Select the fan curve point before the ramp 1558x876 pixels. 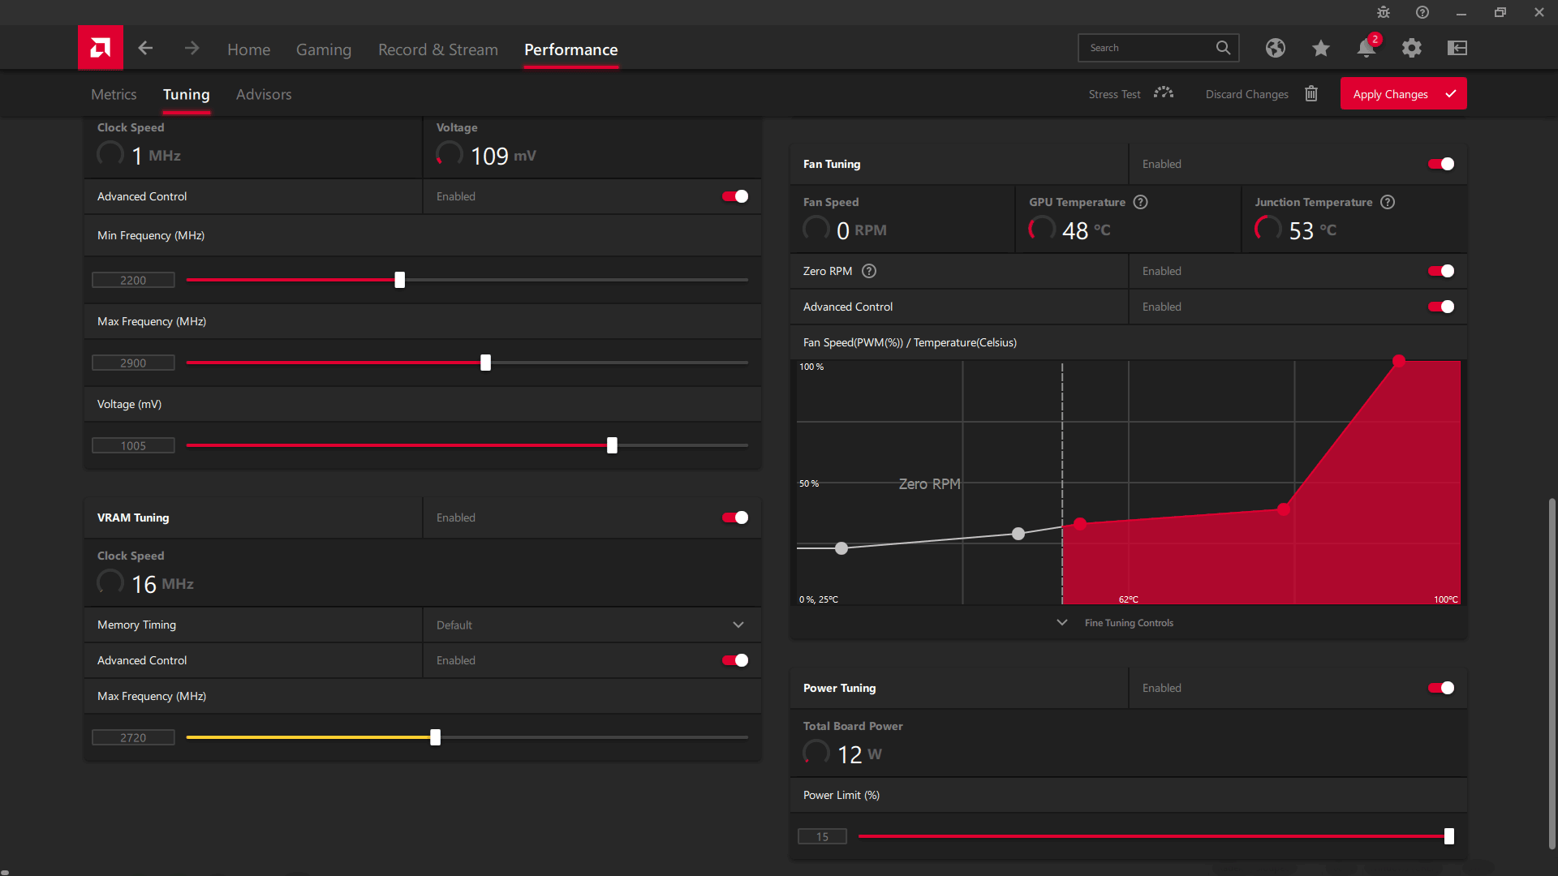click(x=1283, y=509)
